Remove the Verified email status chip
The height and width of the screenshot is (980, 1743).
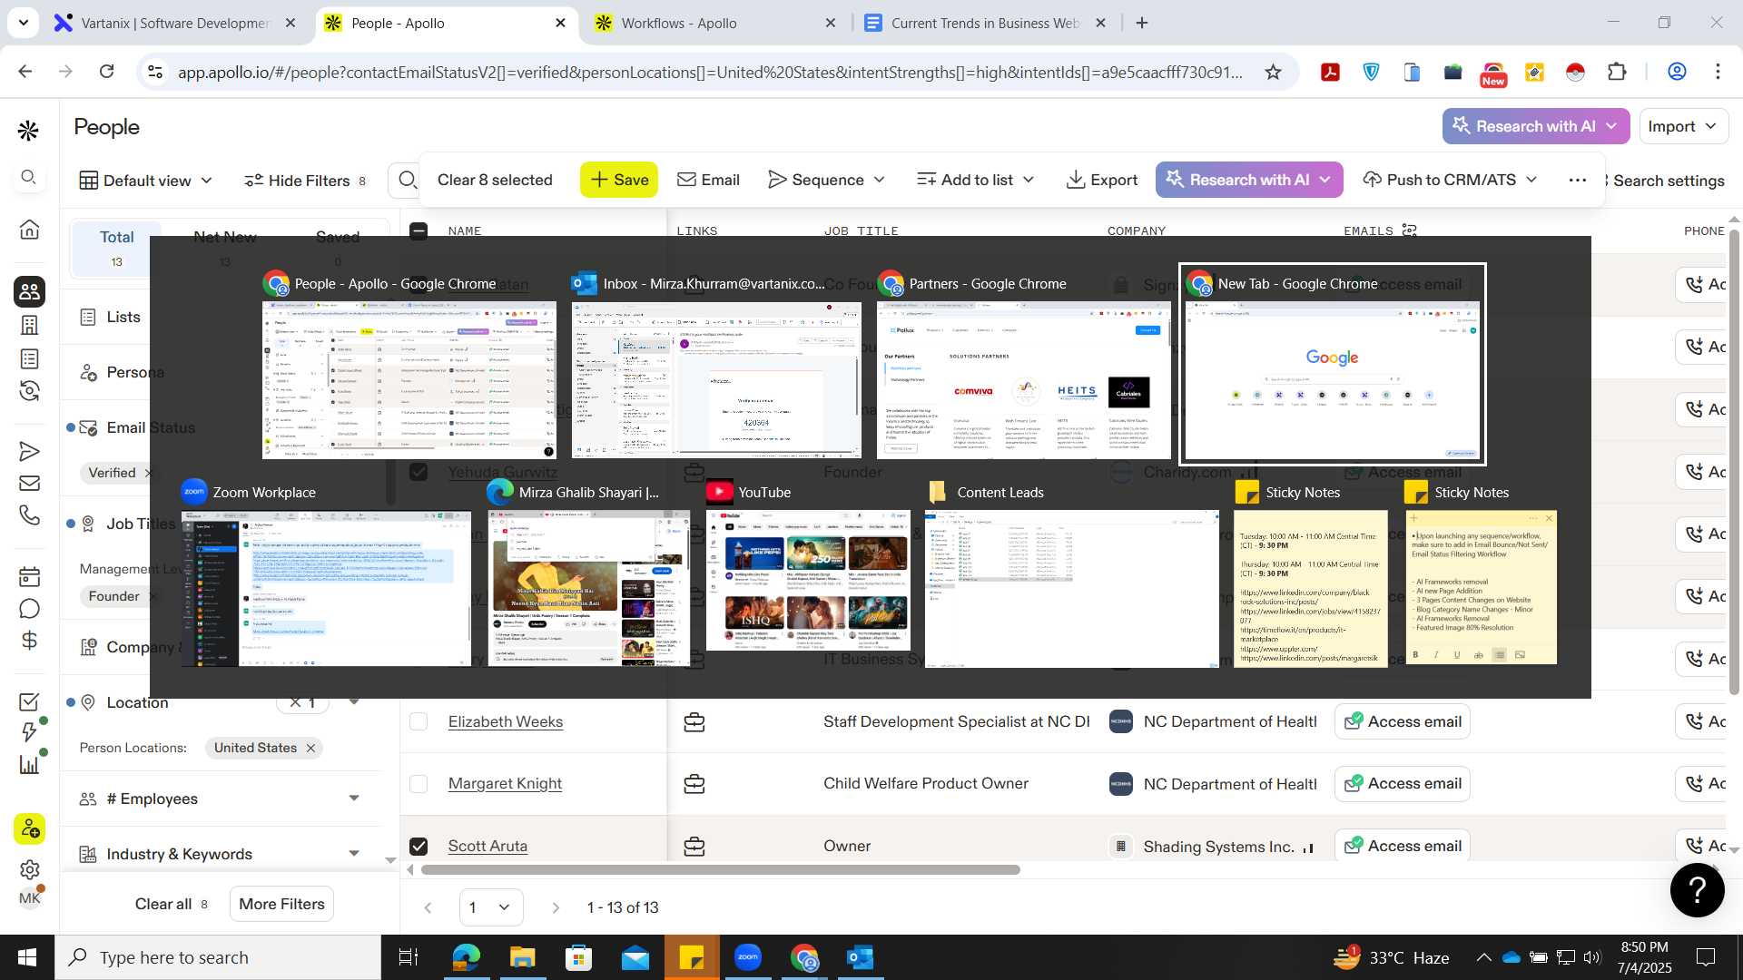(x=148, y=473)
